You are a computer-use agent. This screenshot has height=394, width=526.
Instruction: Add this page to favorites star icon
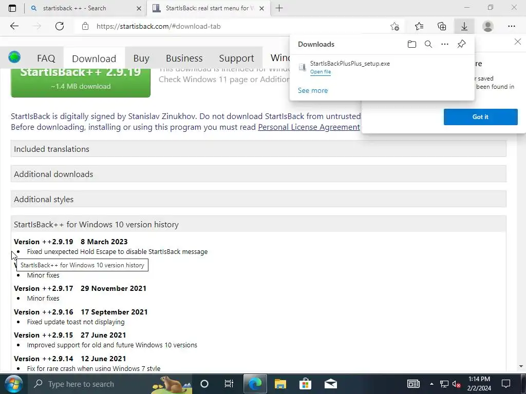(395, 26)
